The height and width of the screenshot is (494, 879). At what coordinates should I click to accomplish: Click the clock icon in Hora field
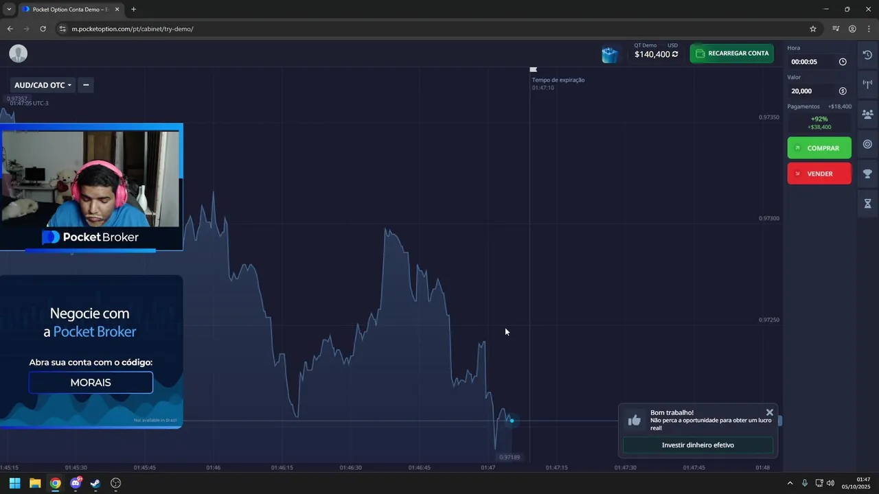[843, 62]
